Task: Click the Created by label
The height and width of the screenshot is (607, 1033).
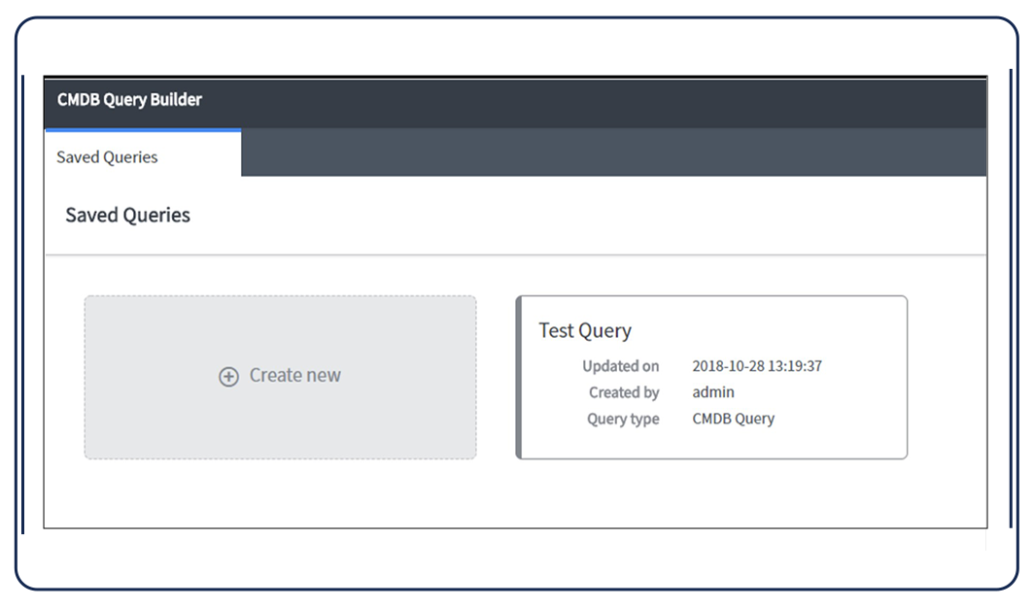Action: click(624, 392)
